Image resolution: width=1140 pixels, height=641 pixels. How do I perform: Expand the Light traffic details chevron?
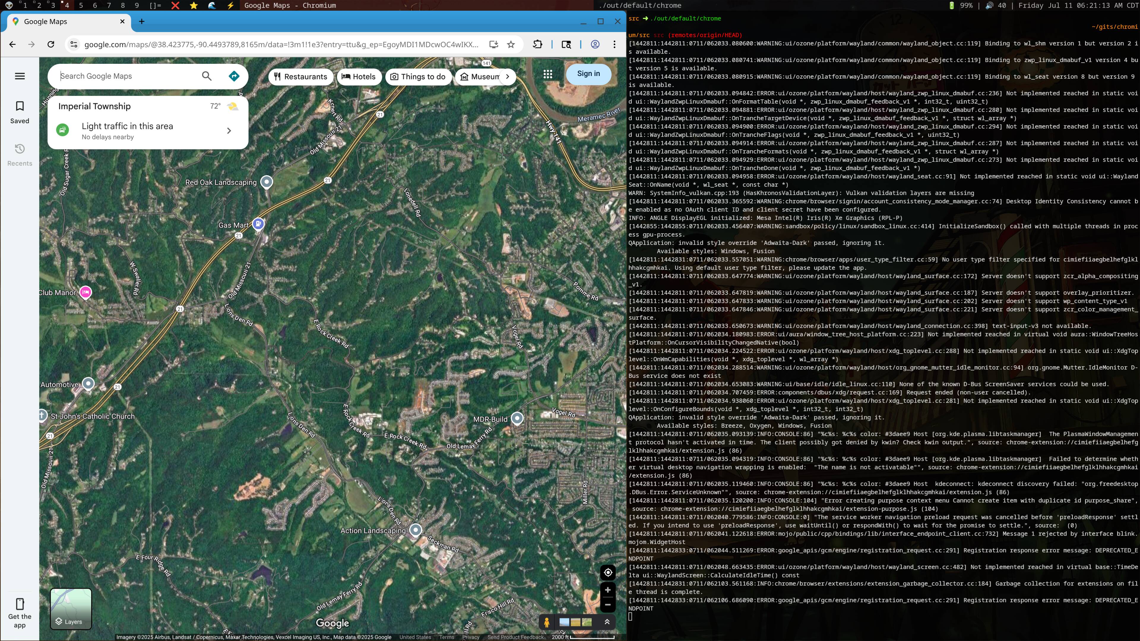coord(229,131)
